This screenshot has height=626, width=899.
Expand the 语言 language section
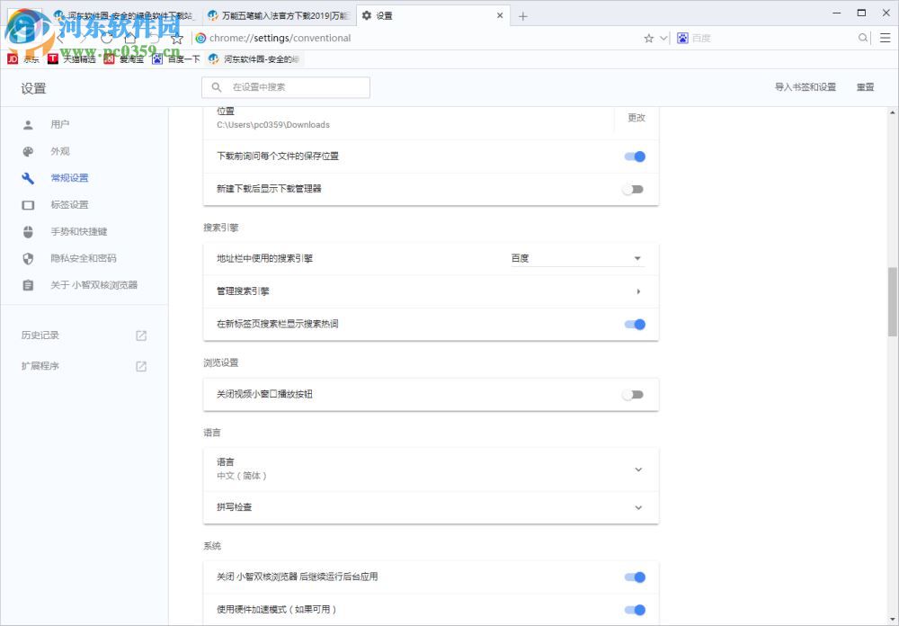pos(638,469)
